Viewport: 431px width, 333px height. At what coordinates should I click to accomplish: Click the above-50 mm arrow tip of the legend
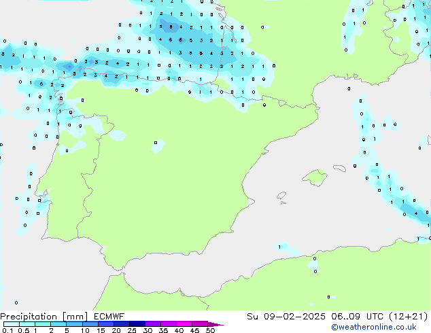[215, 324]
